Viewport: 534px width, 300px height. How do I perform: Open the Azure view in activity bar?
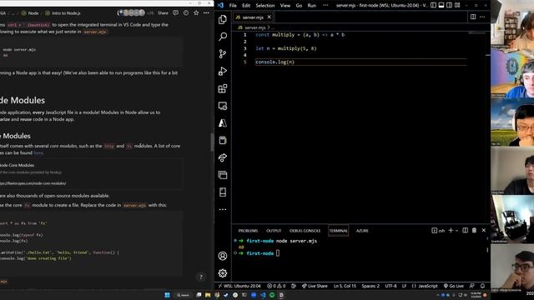[x=223, y=123]
